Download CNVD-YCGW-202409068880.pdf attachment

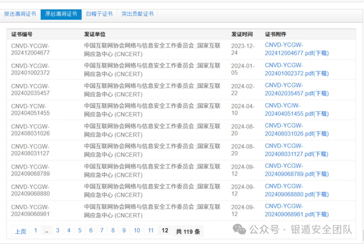297,190
